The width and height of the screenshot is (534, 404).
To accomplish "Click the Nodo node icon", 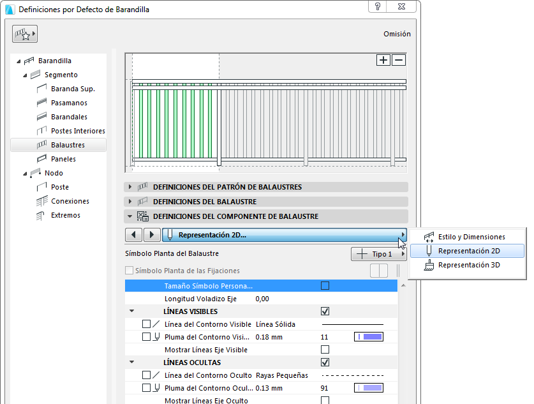I will point(36,173).
